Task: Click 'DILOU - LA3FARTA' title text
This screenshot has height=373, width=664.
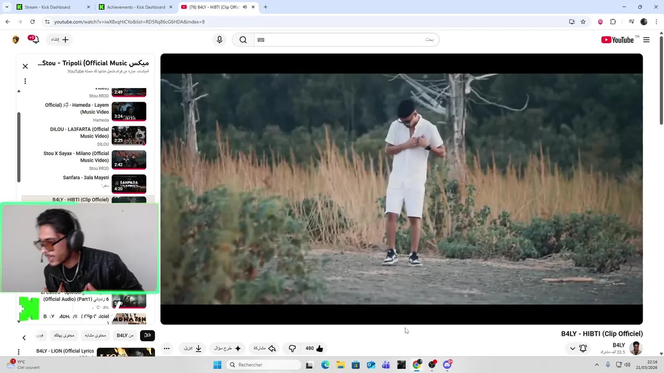Action: [x=80, y=133]
